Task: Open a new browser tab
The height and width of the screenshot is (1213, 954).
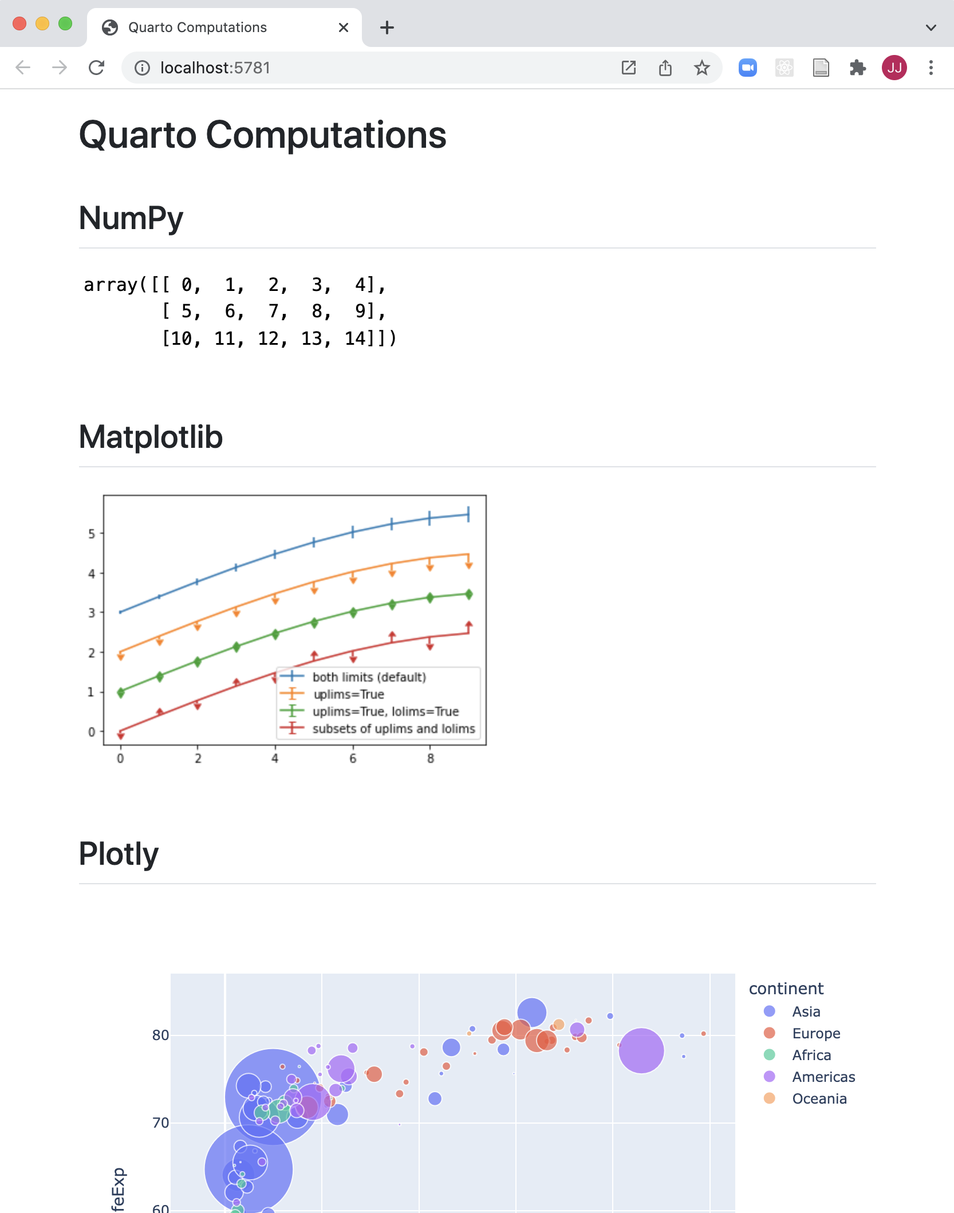Action: pos(387,27)
